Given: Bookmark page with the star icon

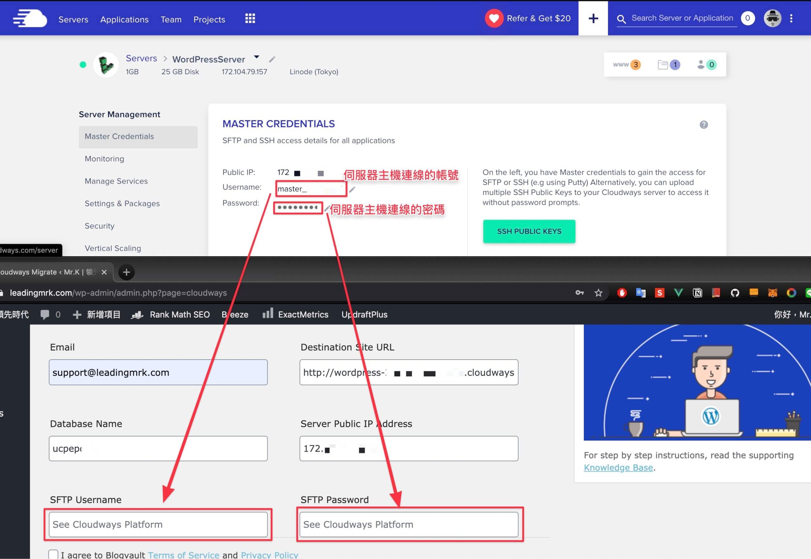Looking at the screenshot, I should 598,293.
